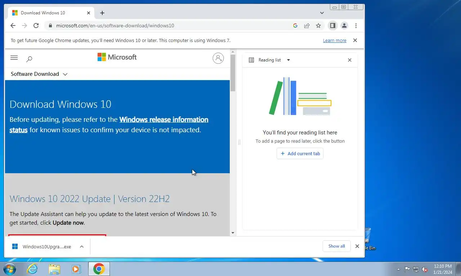Click the page scrollbar thumb
The width and height of the screenshot is (461, 276).
pyautogui.click(x=233, y=73)
